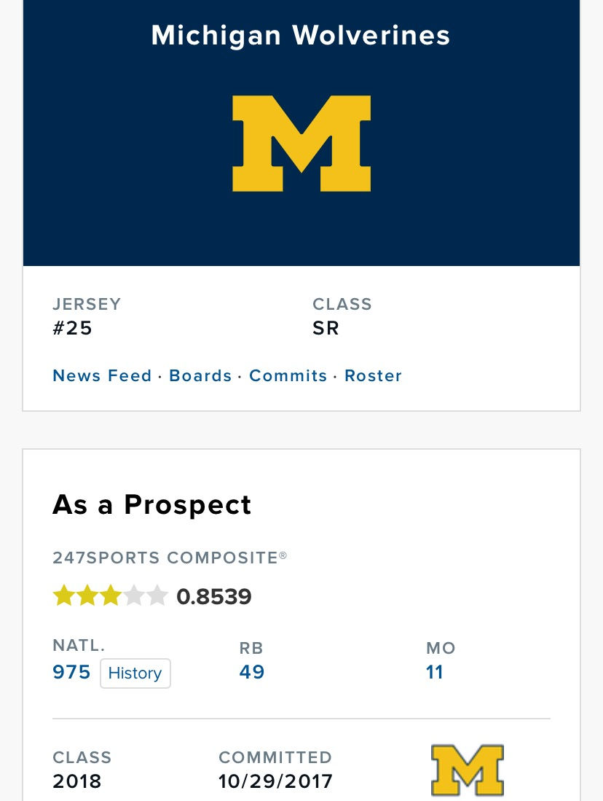
Task: View the Roster link
Action: 374,375
